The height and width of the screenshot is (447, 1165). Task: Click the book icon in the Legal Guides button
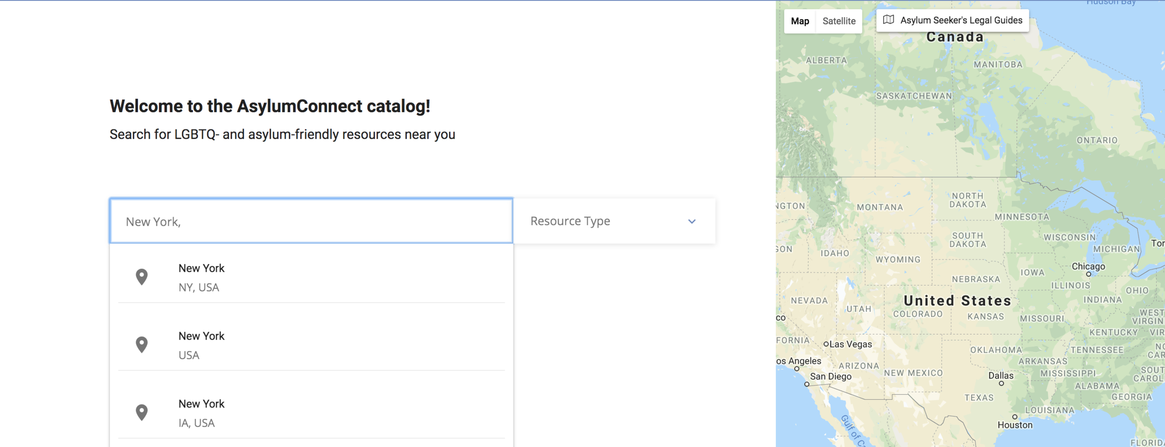coord(889,20)
